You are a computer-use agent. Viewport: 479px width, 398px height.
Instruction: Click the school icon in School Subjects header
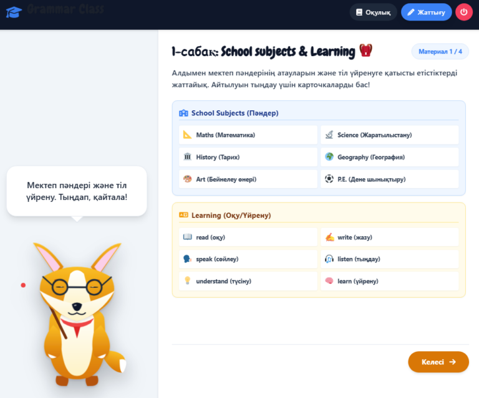point(183,113)
